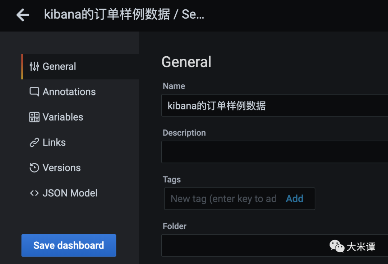
Task: Click the JSON Model code brackets icon
Action: coord(34,193)
